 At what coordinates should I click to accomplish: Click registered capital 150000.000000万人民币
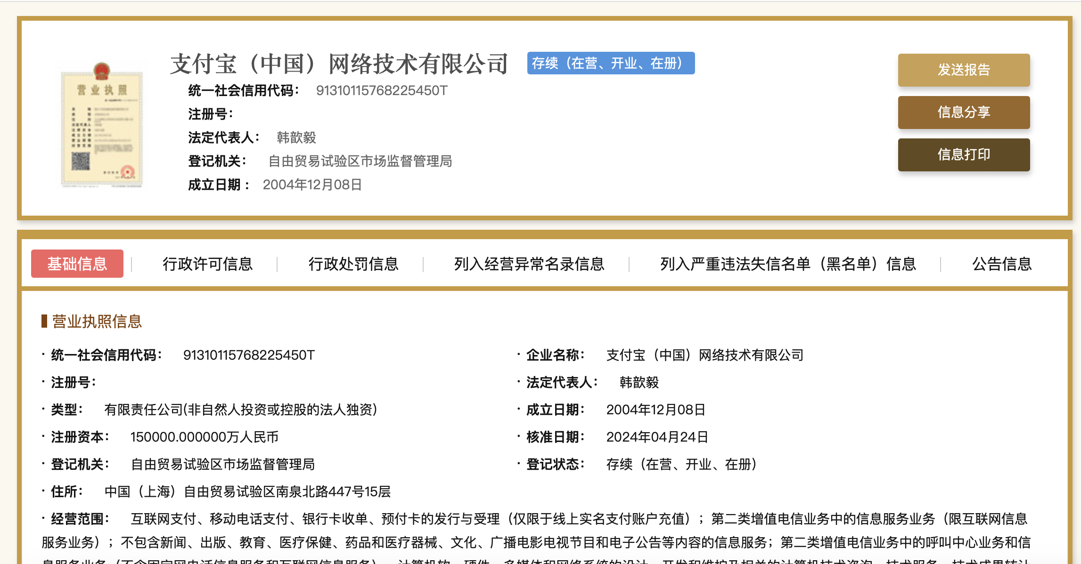pyautogui.click(x=205, y=437)
